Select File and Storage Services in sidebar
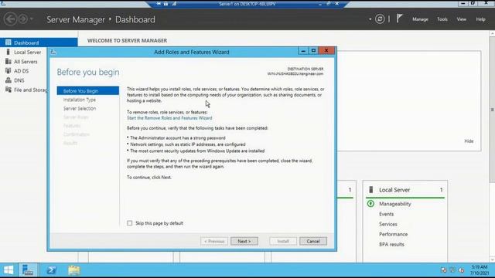495x278 pixels. 31,90
